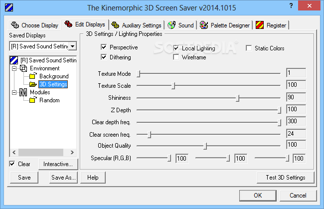The width and height of the screenshot is (324, 209).
Task: Enable the Static Colors checkbox
Action: [x=249, y=48]
